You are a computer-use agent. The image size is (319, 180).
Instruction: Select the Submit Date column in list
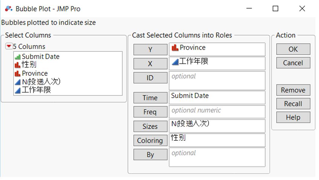coord(41,57)
